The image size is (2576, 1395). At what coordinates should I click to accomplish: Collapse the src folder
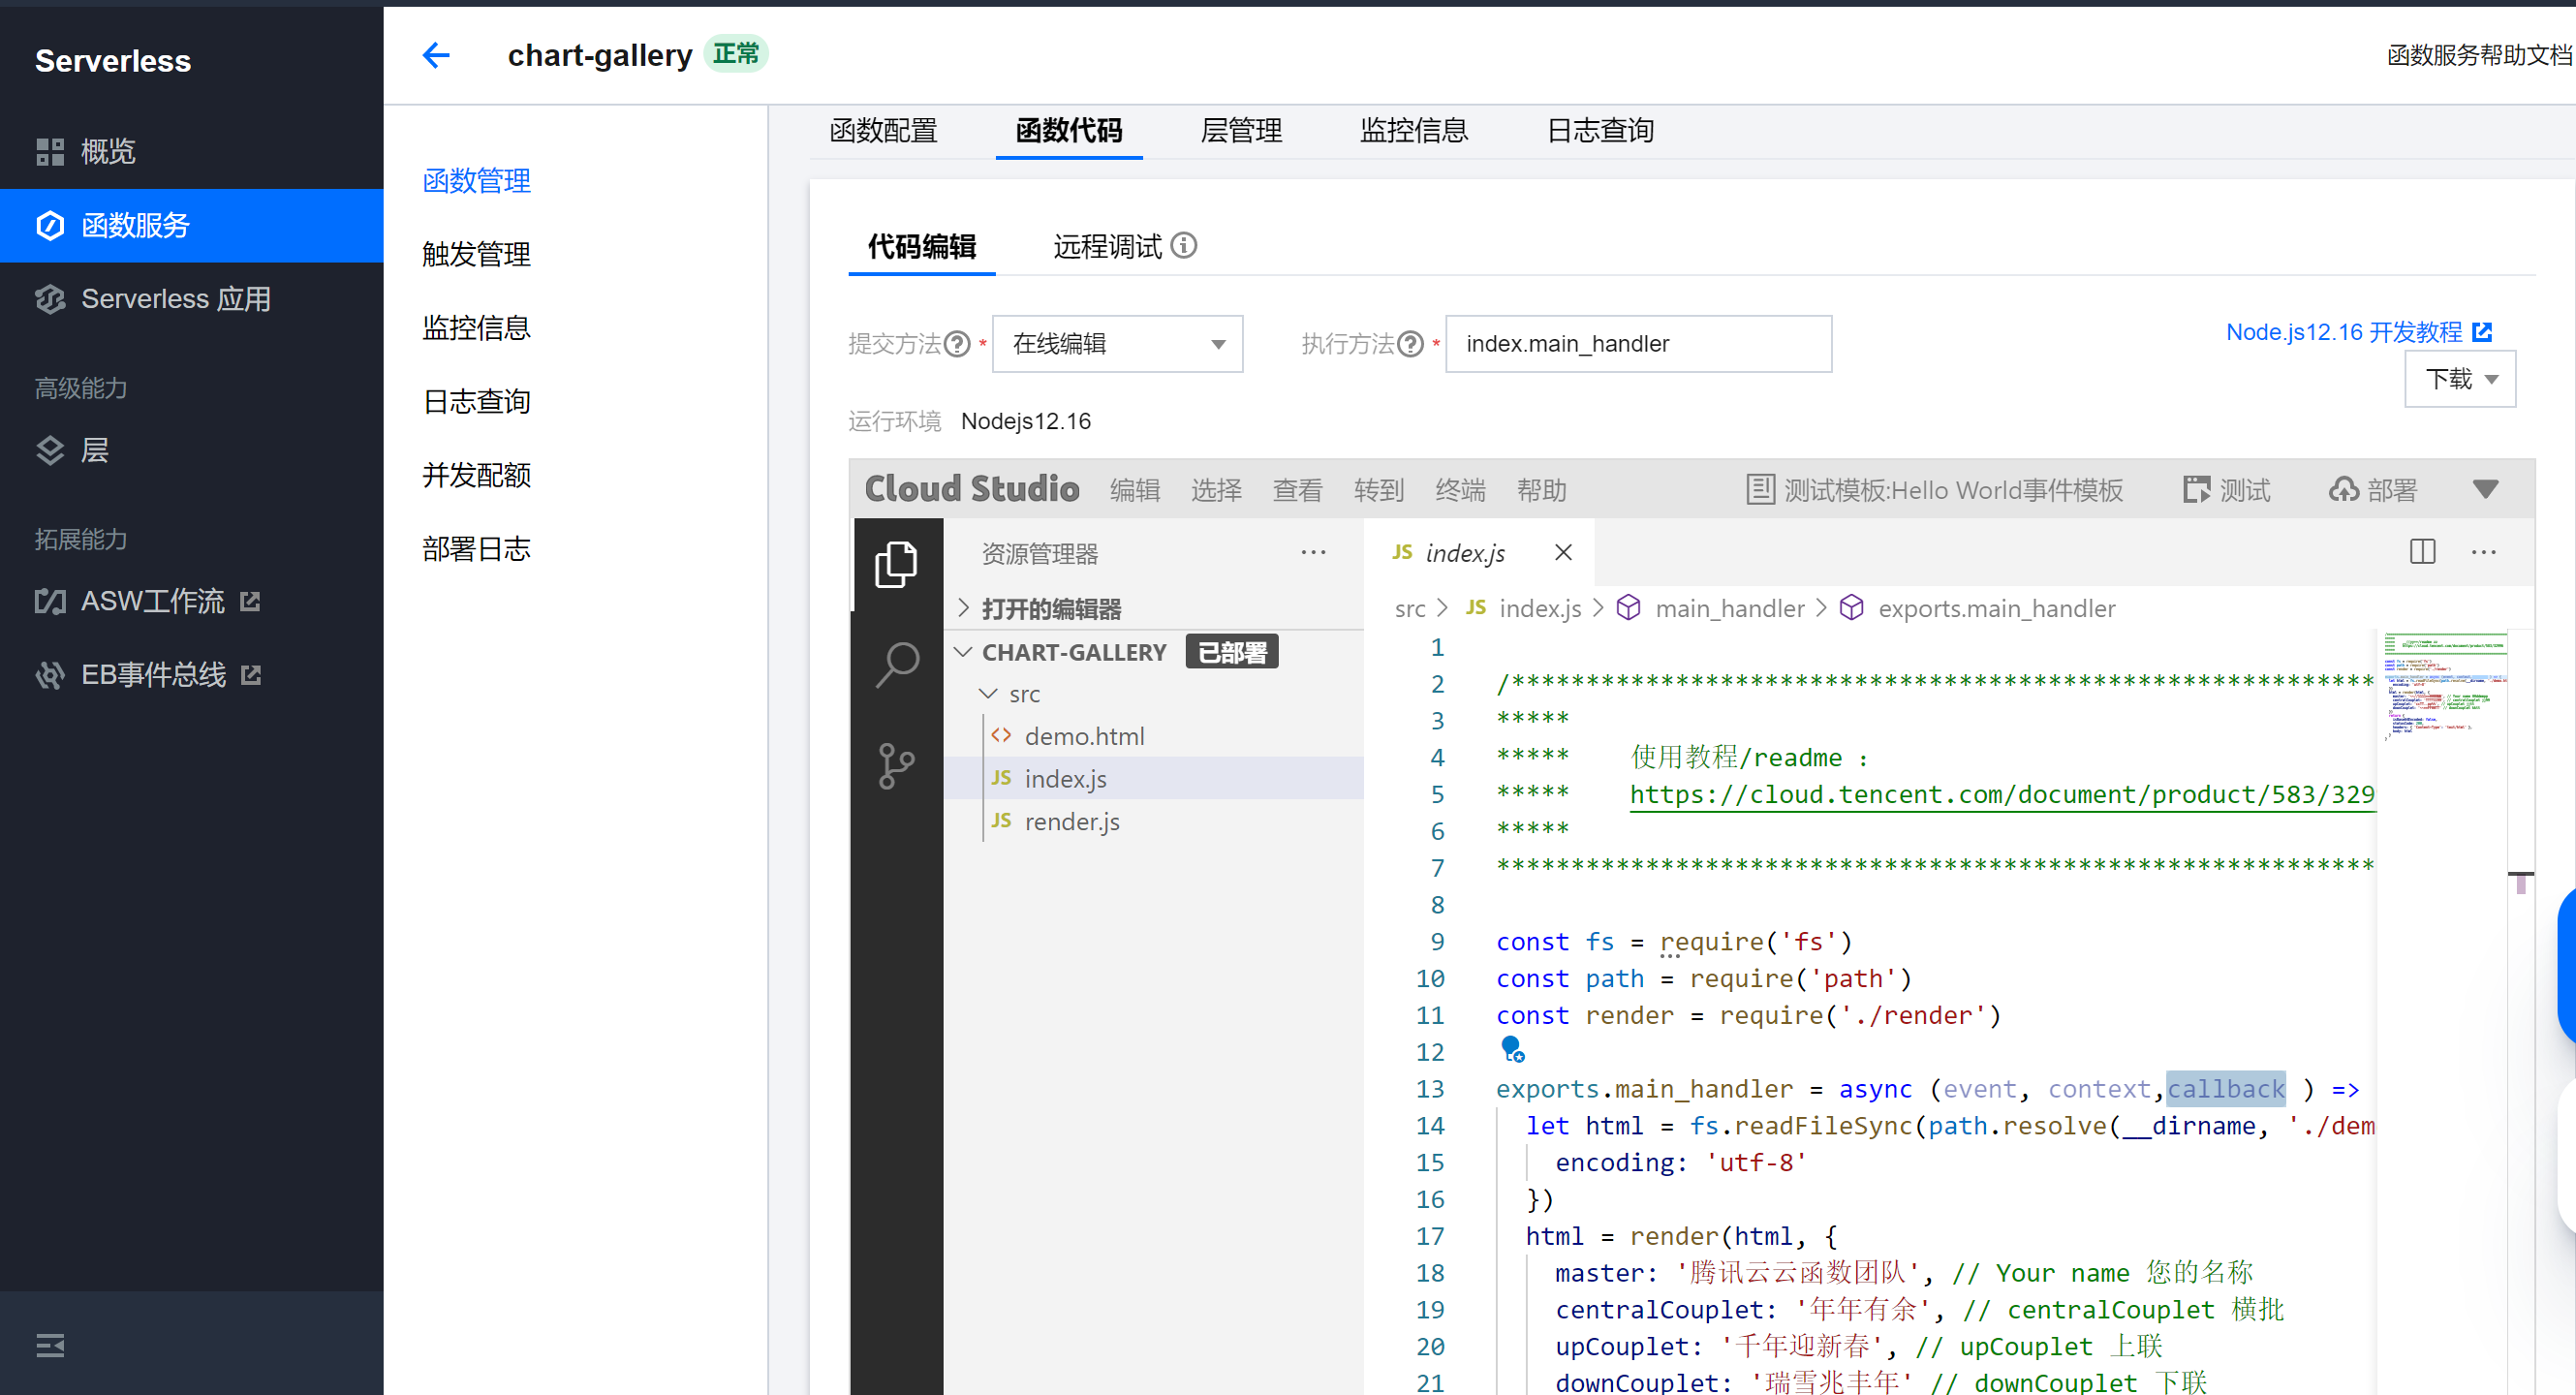tap(1155, 694)
